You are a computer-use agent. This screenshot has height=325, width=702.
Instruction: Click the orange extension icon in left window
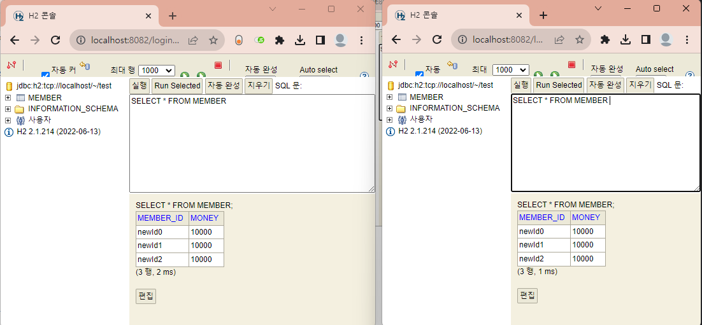coord(239,40)
